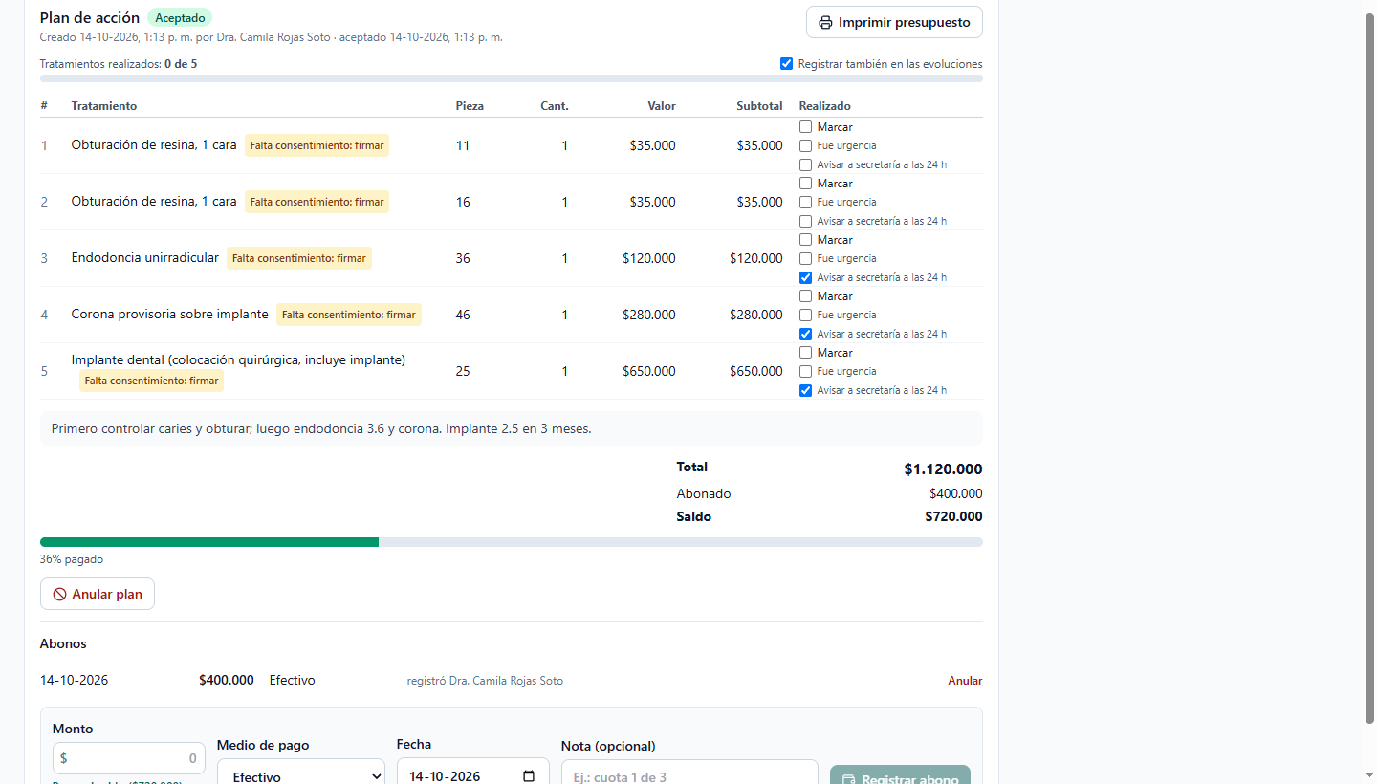Click the 36% pagado label
Viewport: 1377px width, 784px height.
click(72, 559)
